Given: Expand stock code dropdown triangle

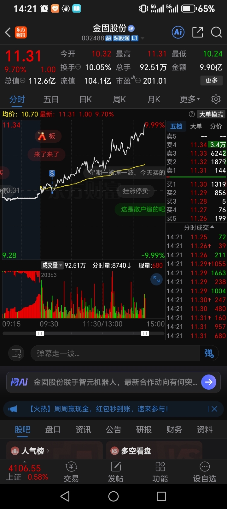Looking at the screenshot, I should pos(143,38).
